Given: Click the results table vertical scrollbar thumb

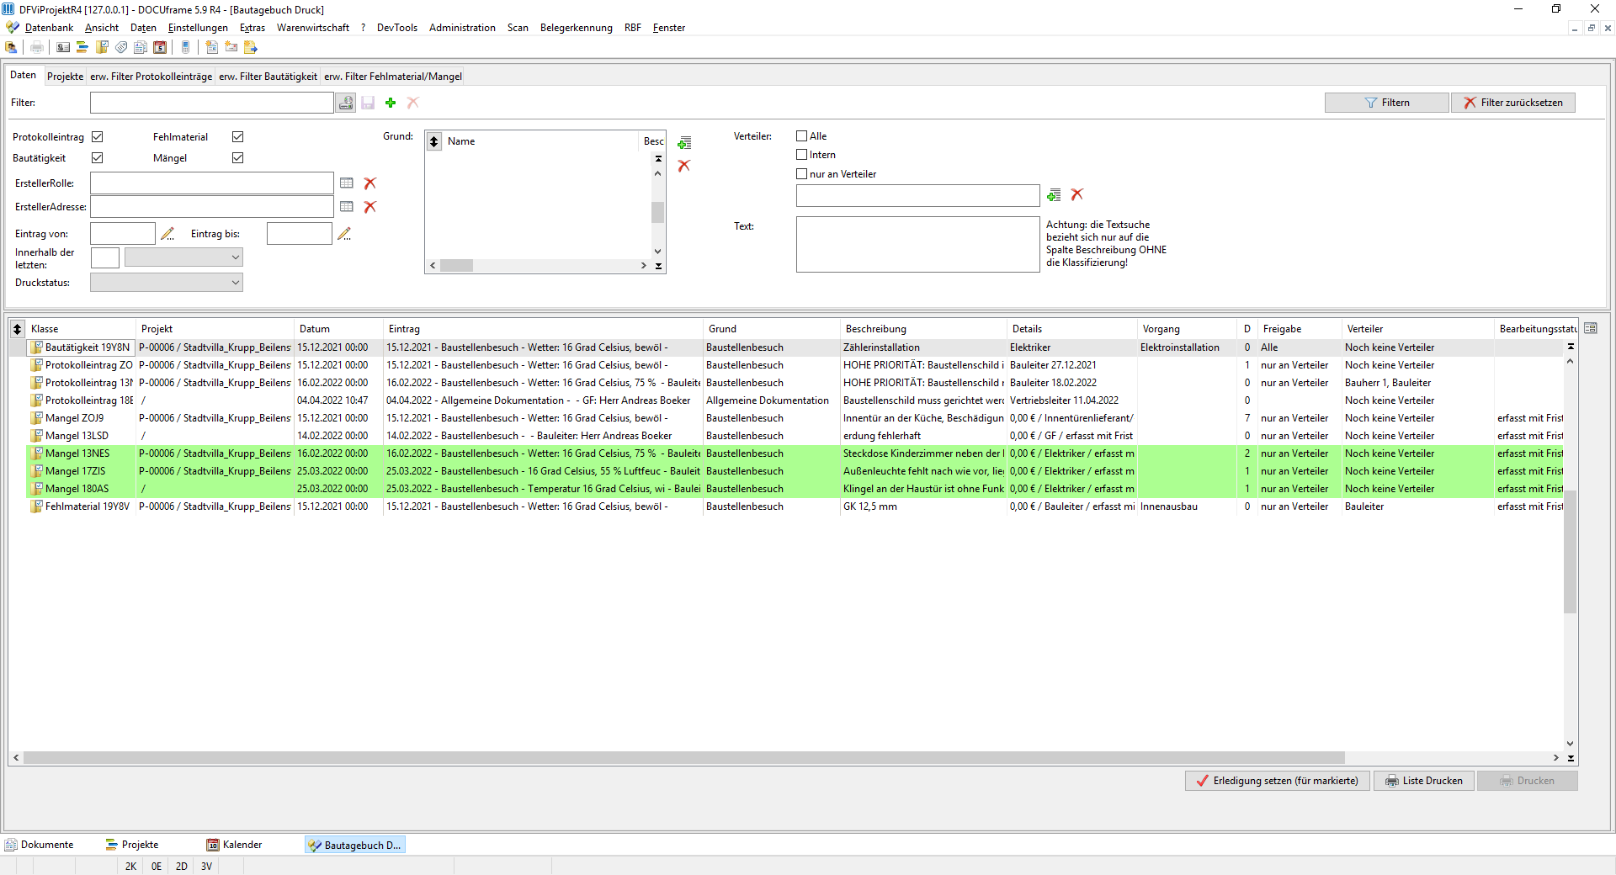Looking at the screenshot, I should (1570, 552).
